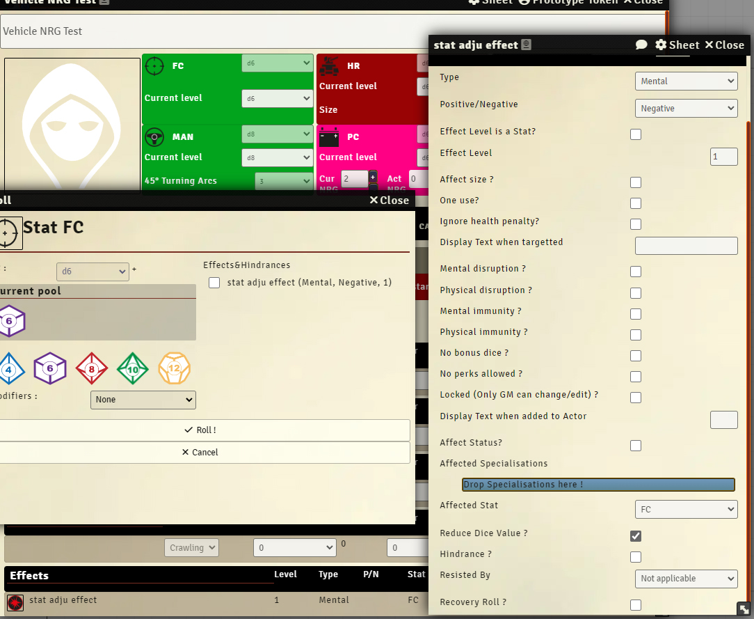Click the Drop Specialisations here area
Screen dimensions: 754x619
click(x=598, y=485)
